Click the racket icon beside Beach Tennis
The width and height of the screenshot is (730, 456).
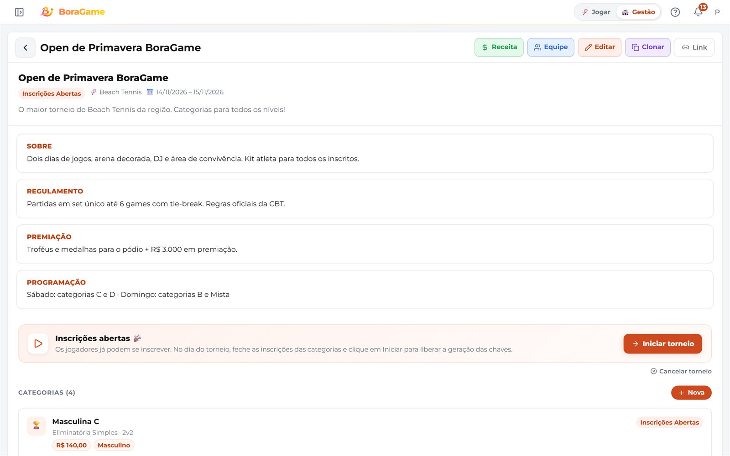click(94, 92)
